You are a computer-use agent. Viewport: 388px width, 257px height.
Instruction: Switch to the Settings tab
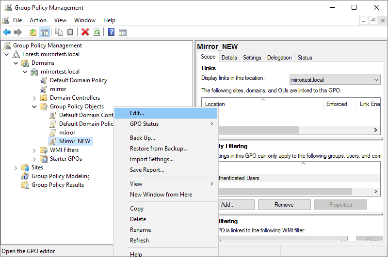click(x=252, y=58)
